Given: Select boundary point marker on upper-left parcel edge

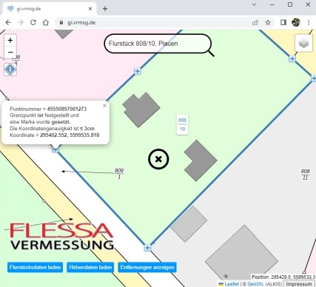Looking at the screenshot, I should [138, 71].
